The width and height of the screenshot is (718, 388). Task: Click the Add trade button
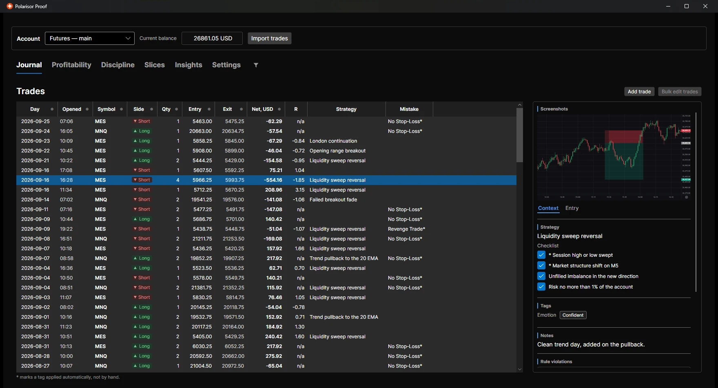click(639, 92)
